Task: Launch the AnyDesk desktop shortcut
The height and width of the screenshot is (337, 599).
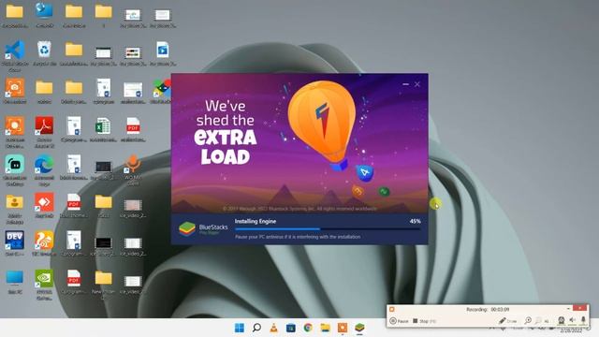Action: click(x=44, y=202)
